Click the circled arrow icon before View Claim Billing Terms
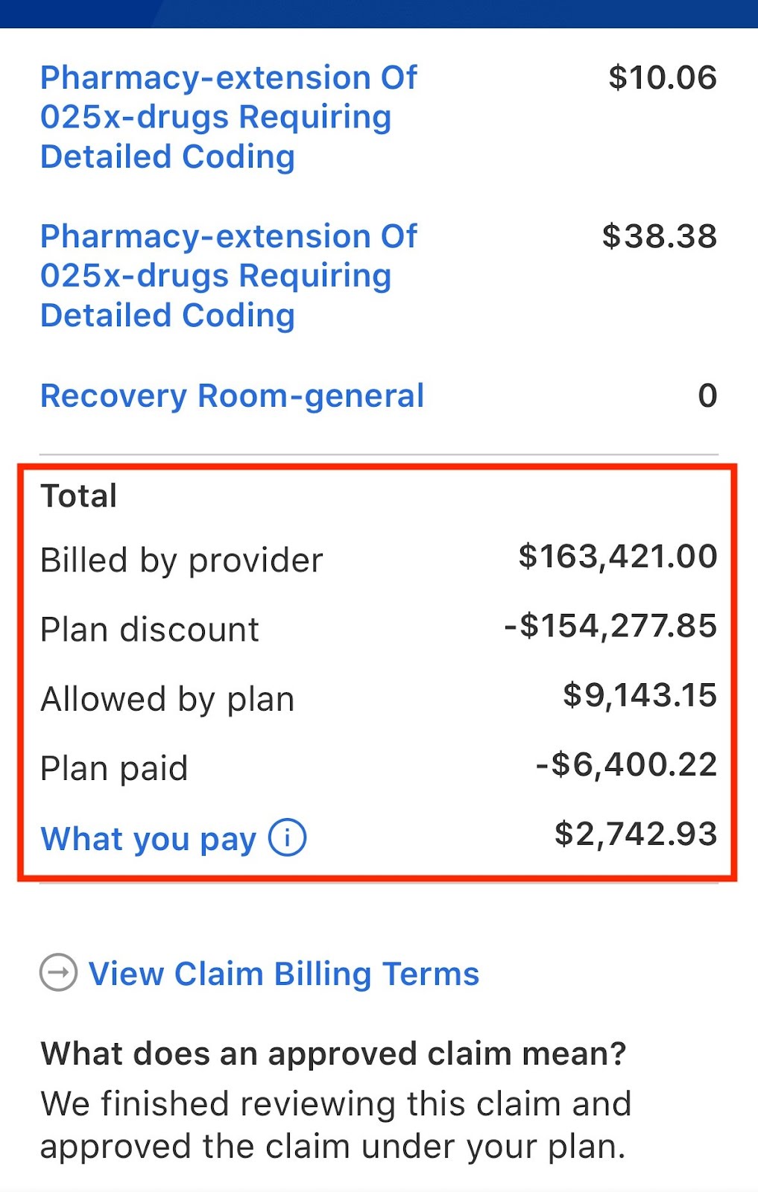This screenshot has height=1192, width=758. [x=58, y=972]
